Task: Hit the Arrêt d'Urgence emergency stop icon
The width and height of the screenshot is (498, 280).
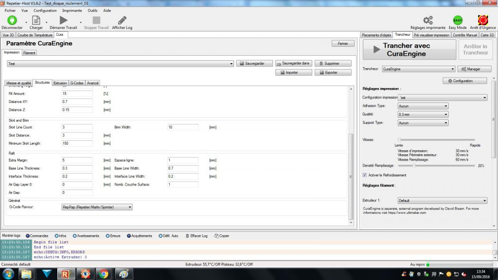Action: pos(483,20)
